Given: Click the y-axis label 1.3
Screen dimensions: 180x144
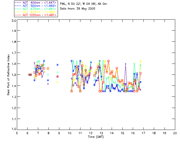Looking at the screenshot, I should point(14,97).
